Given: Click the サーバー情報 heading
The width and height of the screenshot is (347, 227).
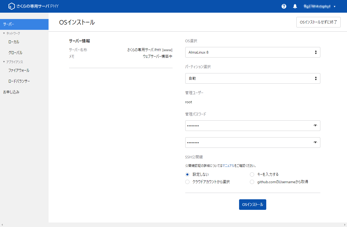Looking at the screenshot, I should [79, 41].
